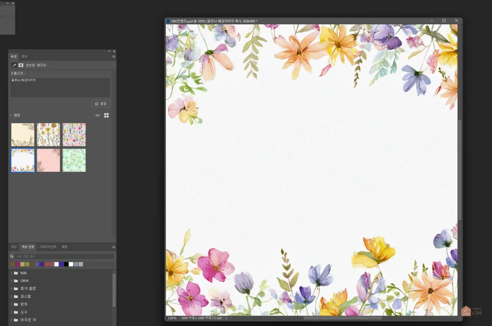Select the pink background variation thumbnail
The width and height of the screenshot is (492, 326).
48,160
